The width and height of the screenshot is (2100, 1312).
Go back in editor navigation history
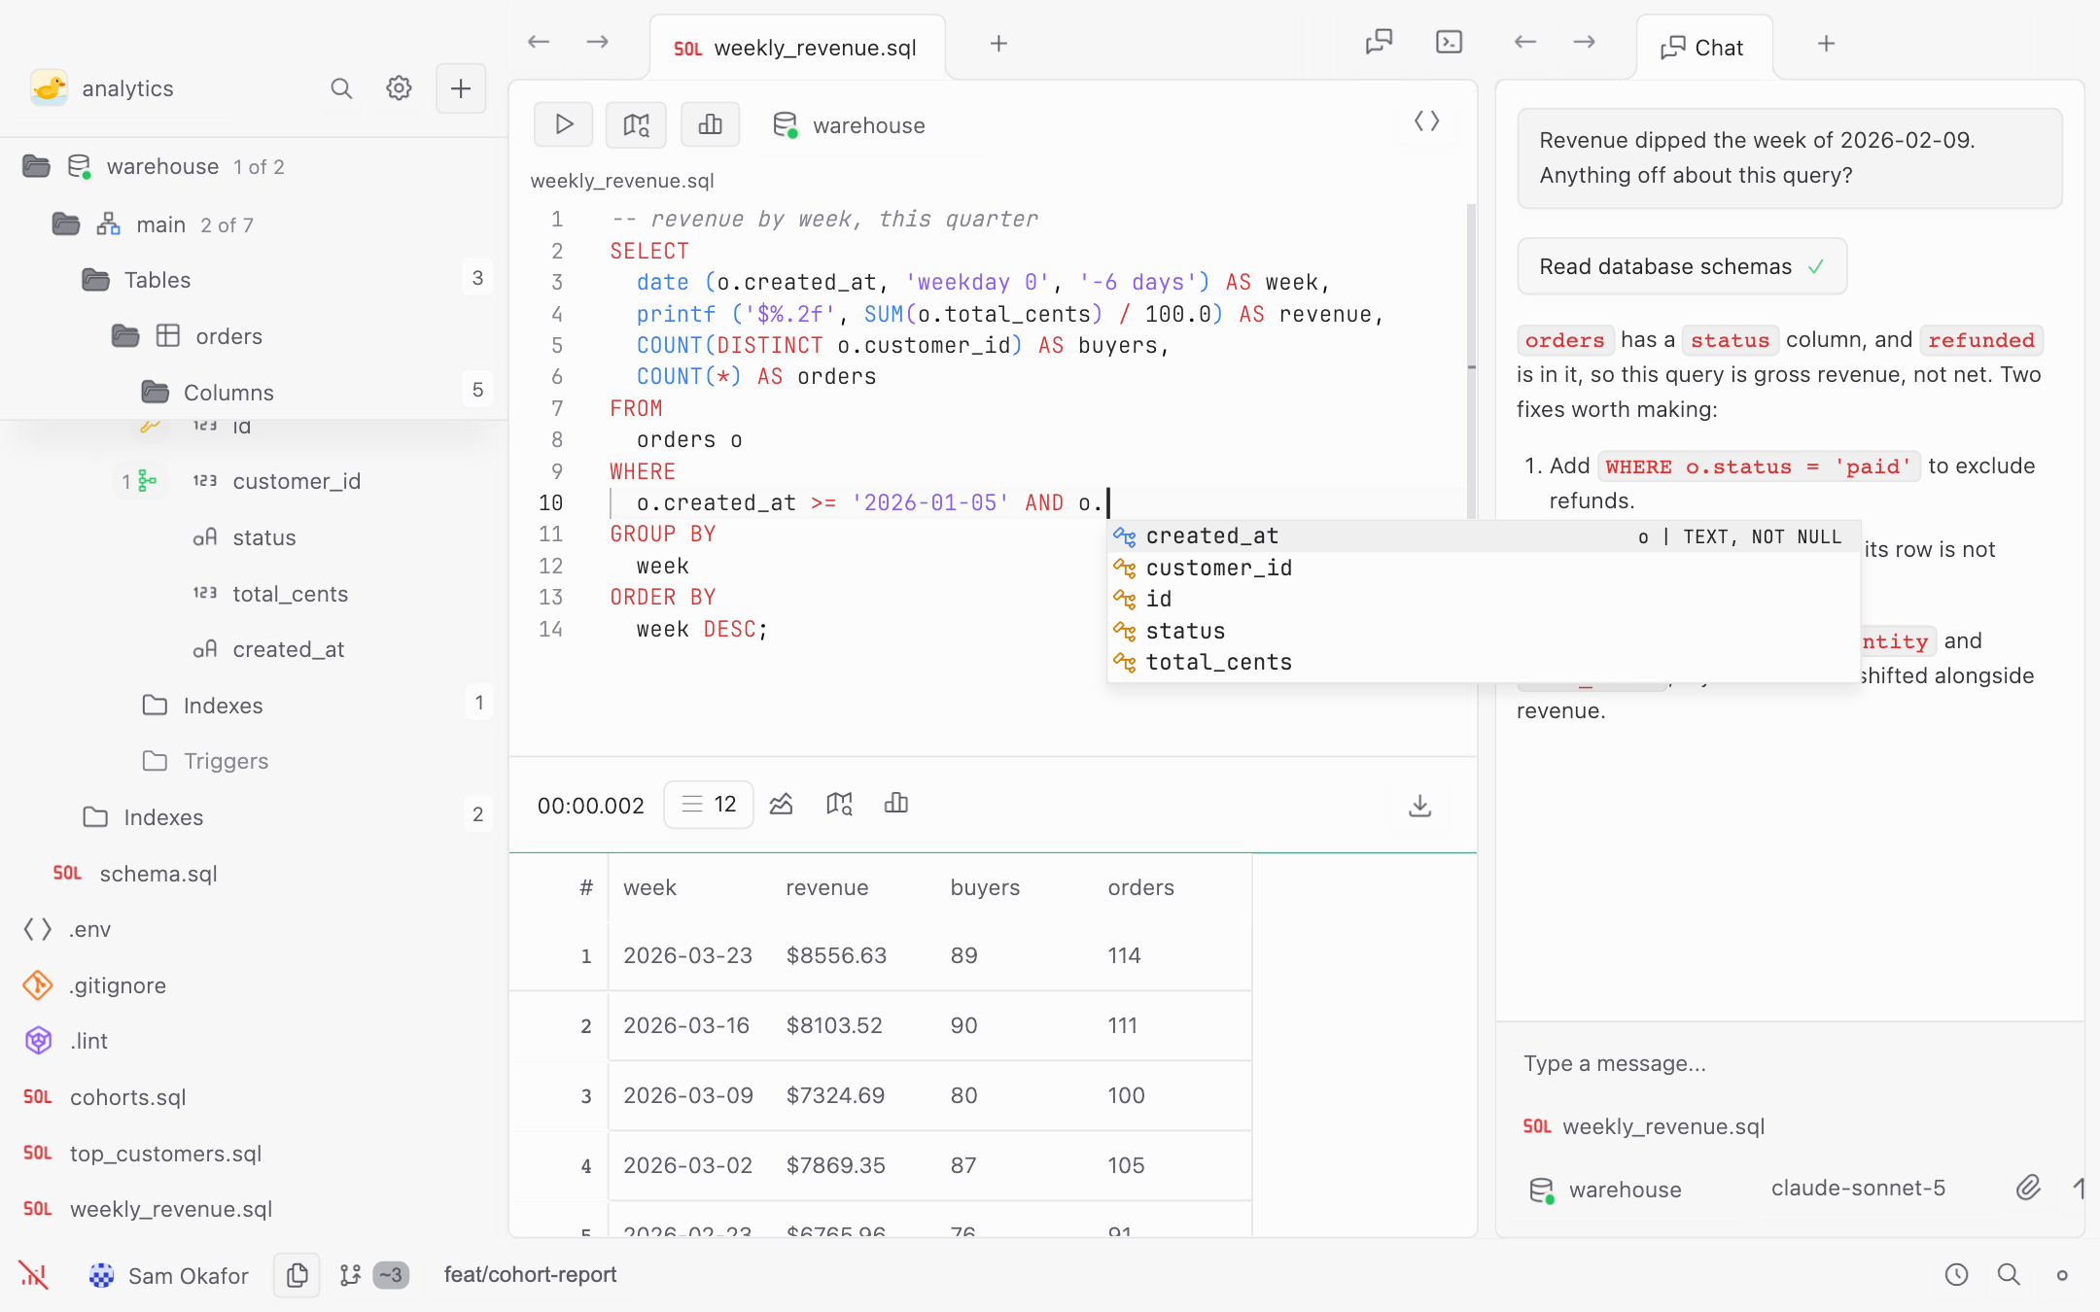[539, 42]
